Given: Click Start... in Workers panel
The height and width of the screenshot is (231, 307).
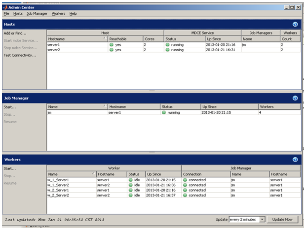Looking at the screenshot, I should click(10, 168).
